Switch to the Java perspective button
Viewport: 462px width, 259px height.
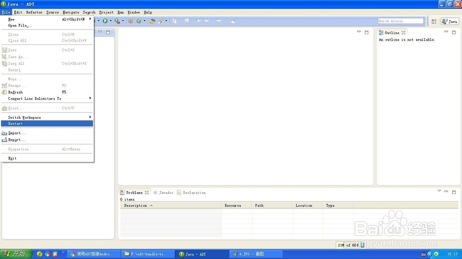450,22
